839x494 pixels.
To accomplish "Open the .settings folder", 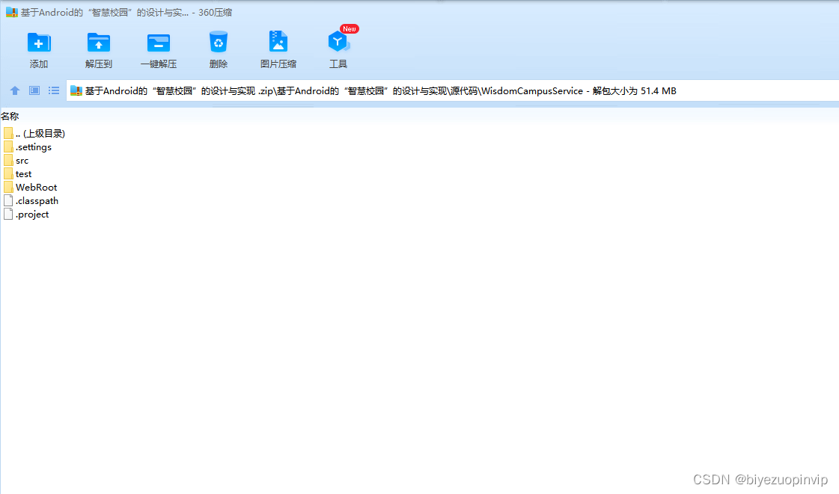I will (33, 146).
